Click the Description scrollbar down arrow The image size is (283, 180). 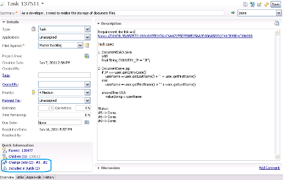[x=277, y=157]
